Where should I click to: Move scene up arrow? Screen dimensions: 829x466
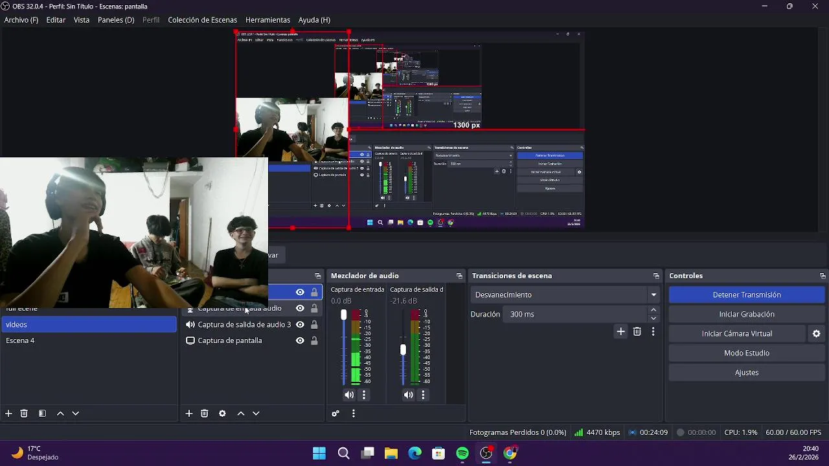pos(60,414)
